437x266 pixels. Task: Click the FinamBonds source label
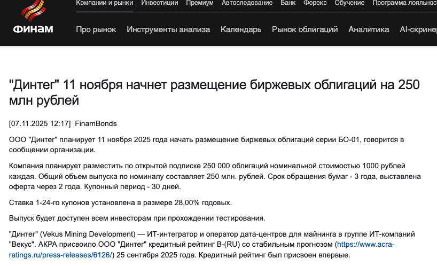pyautogui.click(x=96, y=124)
